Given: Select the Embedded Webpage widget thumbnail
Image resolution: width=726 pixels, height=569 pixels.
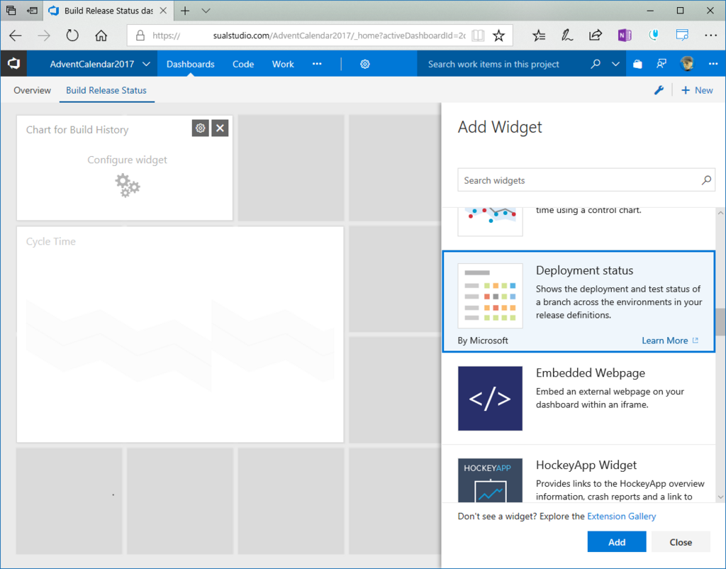Looking at the screenshot, I should (491, 399).
